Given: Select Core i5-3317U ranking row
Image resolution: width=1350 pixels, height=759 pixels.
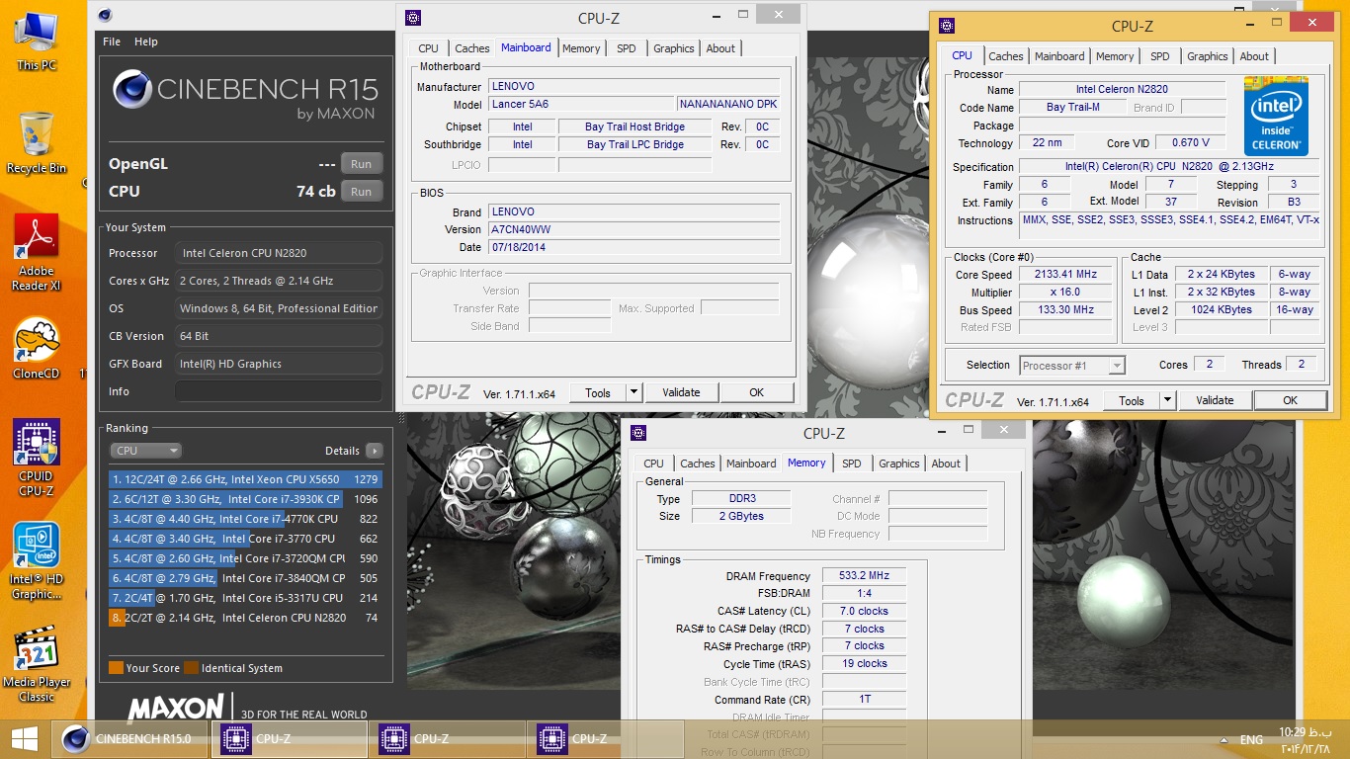Looking at the screenshot, I should pyautogui.click(x=245, y=598).
